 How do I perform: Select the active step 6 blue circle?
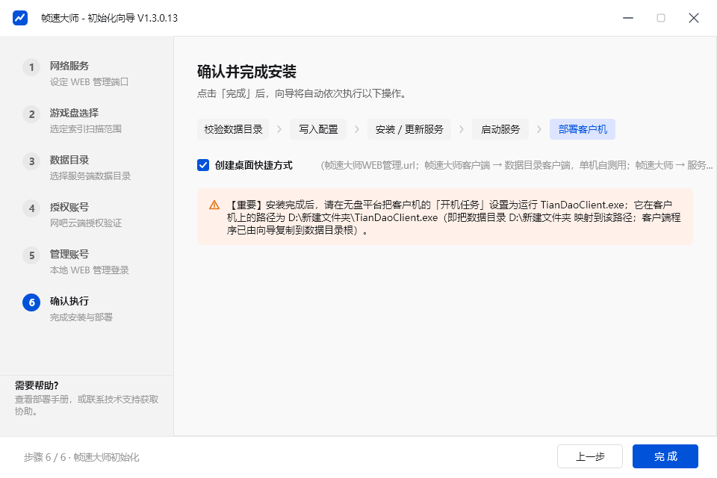coord(31,302)
